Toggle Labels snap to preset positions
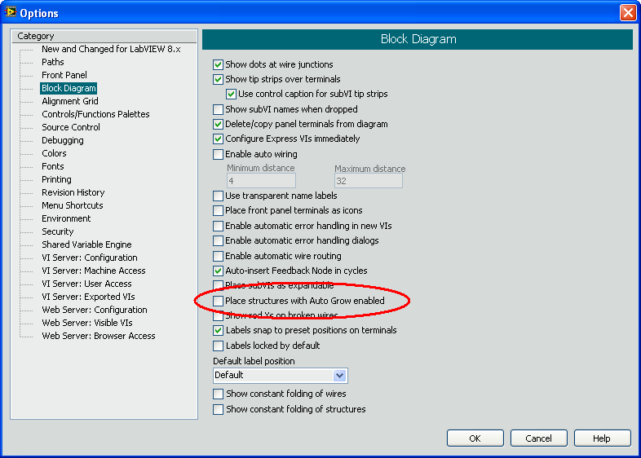Screen dimensions: 641x458 218,330
